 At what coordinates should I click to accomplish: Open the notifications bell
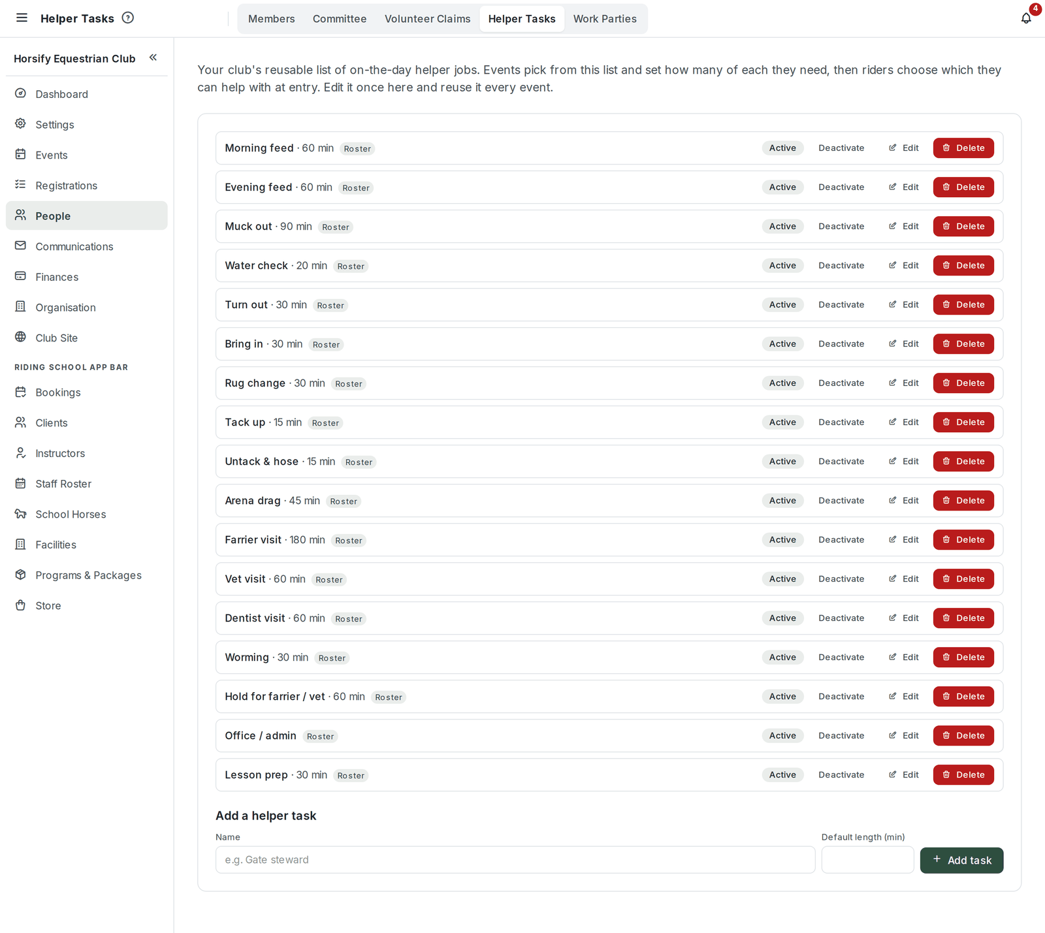click(x=1026, y=18)
